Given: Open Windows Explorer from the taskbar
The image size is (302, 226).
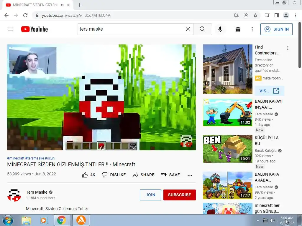Looking at the screenshot, I should (26, 220).
